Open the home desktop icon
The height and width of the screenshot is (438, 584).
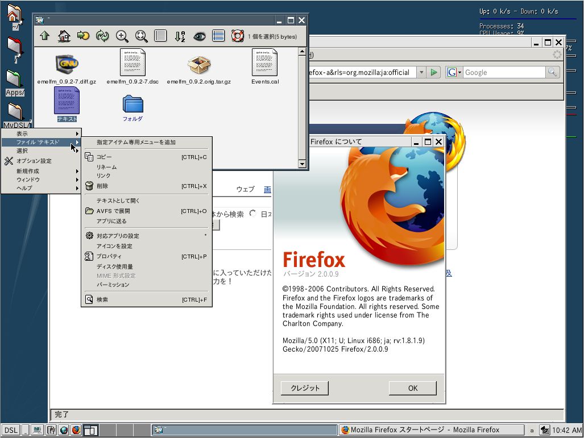[14, 16]
